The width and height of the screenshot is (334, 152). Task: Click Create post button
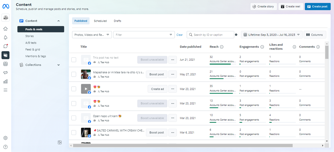[x=318, y=7]
